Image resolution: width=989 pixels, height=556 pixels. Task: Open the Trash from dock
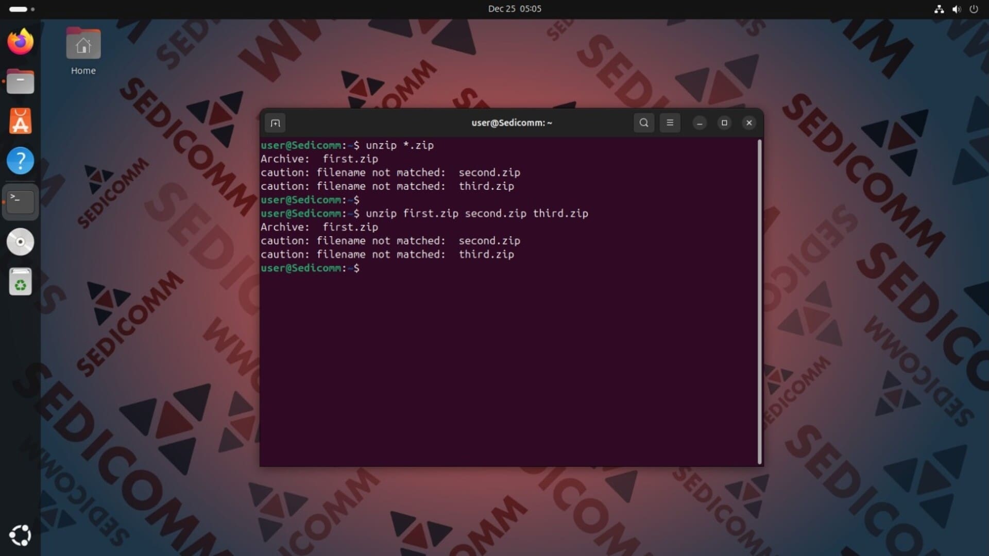click(x=21, y=282)
